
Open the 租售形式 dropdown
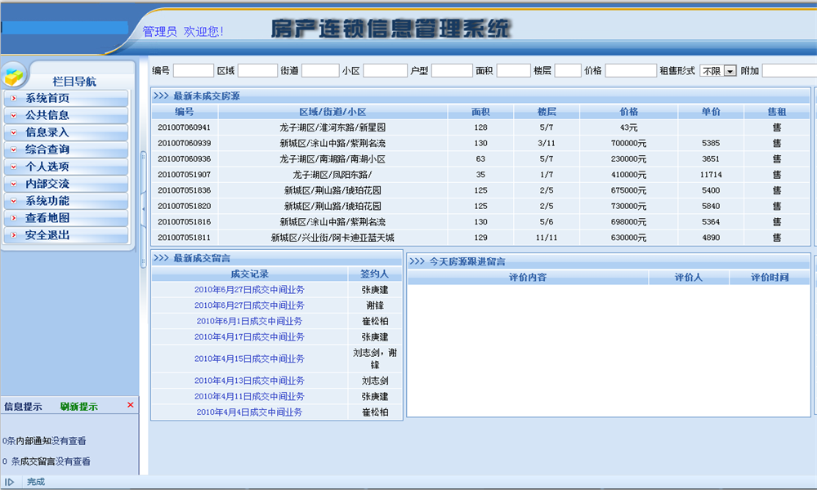click(718, 71)
